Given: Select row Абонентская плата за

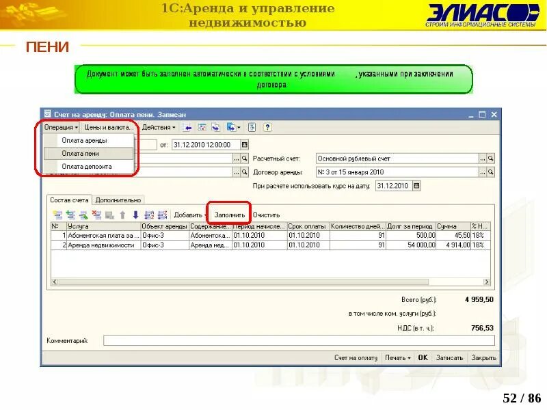Looking at the screenshot, I should pos(271,236).
